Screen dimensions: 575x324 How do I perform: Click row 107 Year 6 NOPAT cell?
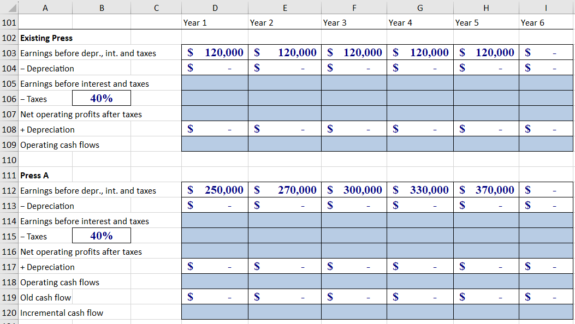pos(546,113)
